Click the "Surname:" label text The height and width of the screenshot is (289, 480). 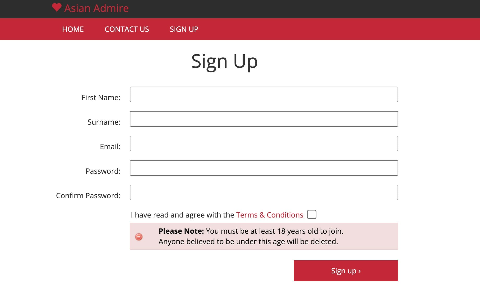pos(104,122)
